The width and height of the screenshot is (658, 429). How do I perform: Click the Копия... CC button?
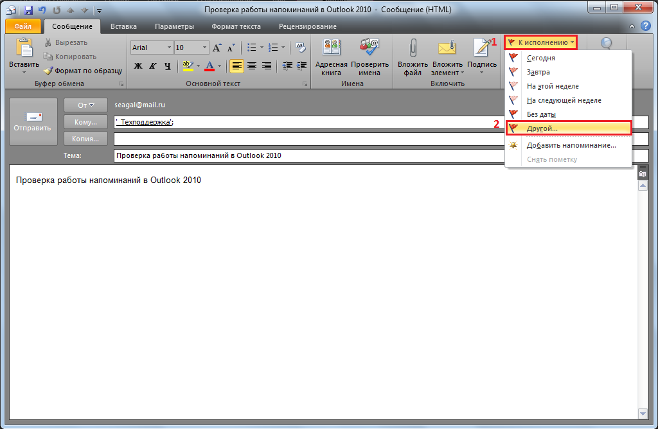coord(85,138)
